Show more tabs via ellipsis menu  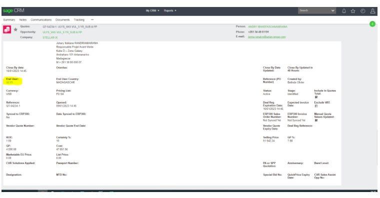(x=92, y=20)
